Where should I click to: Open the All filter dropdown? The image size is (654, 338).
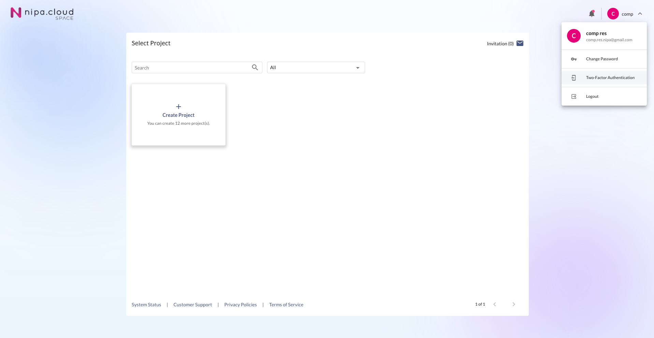316,67
